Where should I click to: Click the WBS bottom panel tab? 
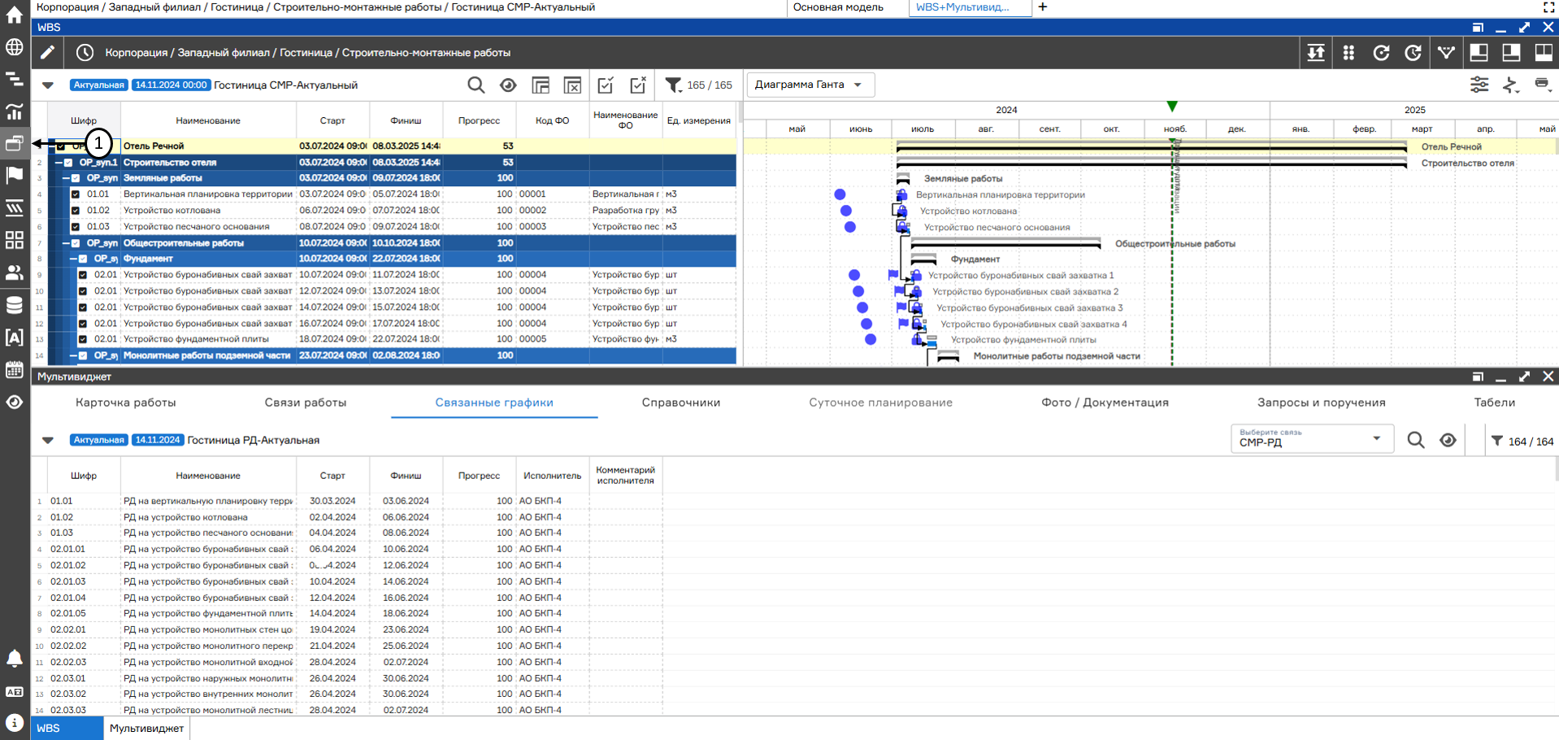pyautogui.click(x=67, y=728)
